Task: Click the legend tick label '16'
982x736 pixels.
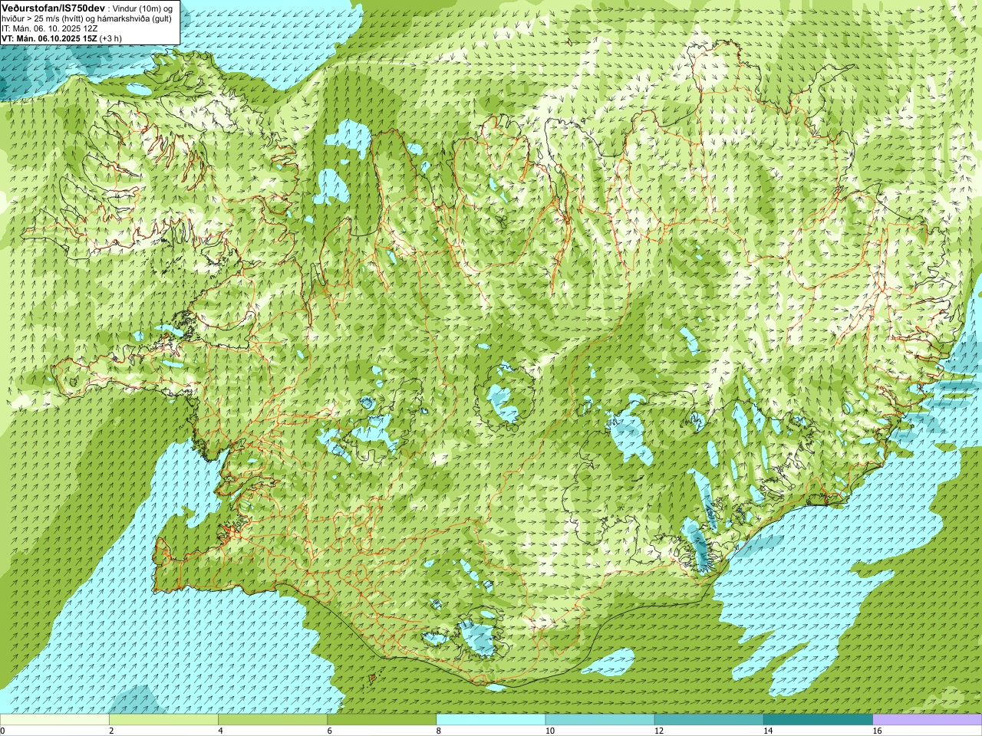Action: pos(878,731)
